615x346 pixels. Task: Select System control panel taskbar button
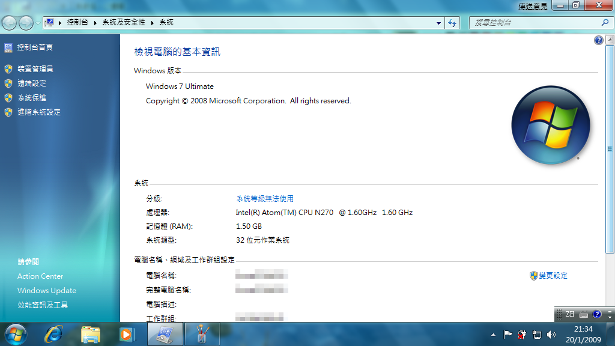click(x=165, y=334)
